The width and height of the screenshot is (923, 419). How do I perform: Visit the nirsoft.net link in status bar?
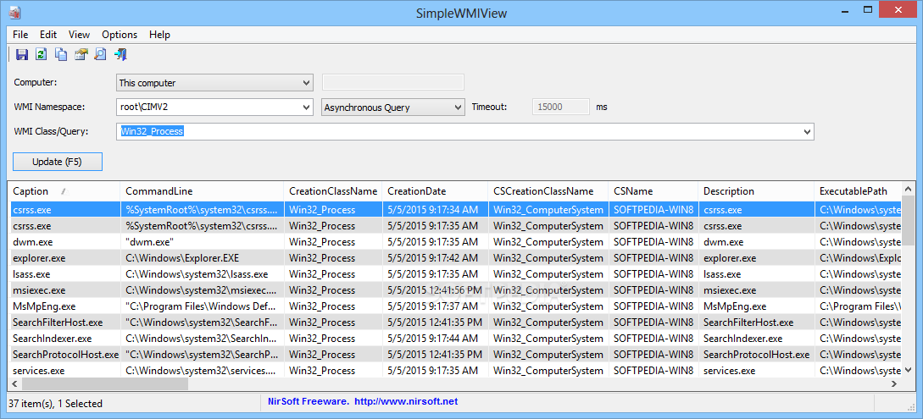point(406,402)
